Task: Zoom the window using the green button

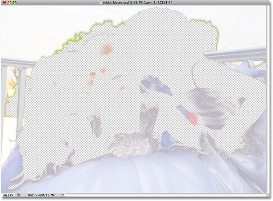Action: coord(15,2)
